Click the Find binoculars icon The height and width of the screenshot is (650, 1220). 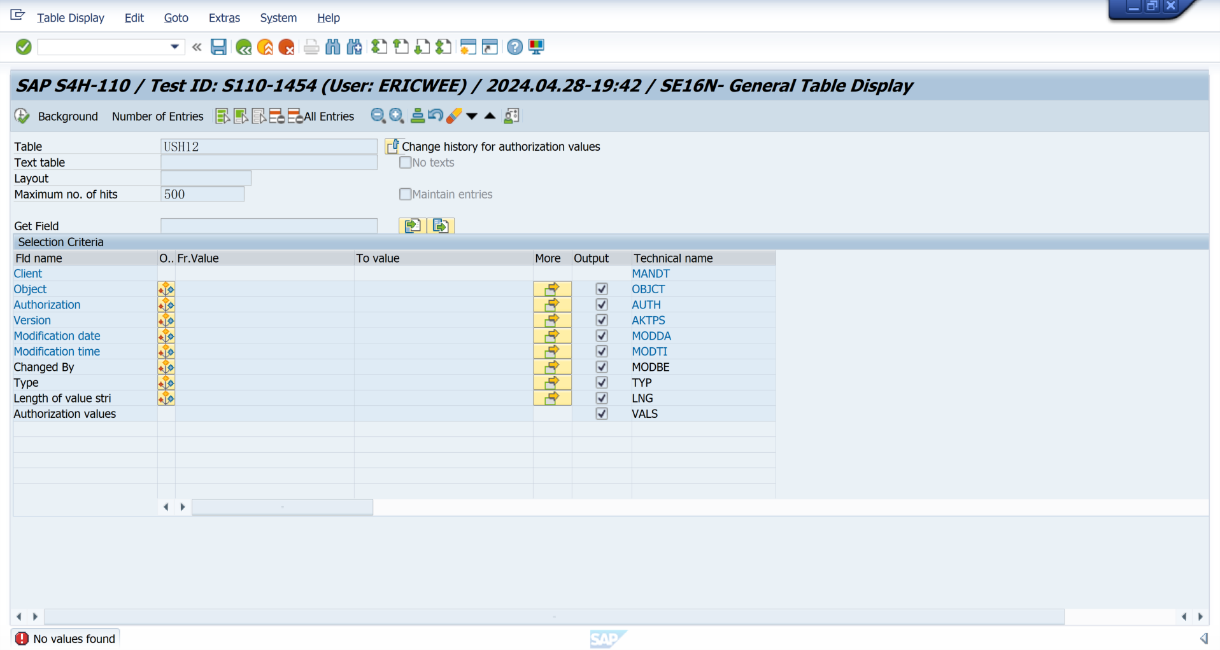click(332, 47)
